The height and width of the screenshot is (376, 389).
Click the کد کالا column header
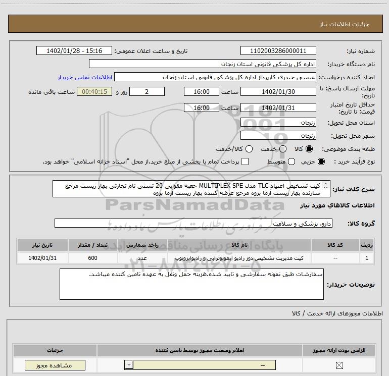tap(335, 245)
